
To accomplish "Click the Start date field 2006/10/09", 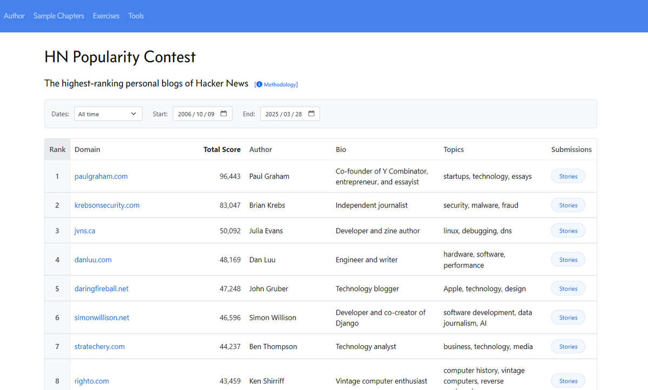I will [202, 114].
